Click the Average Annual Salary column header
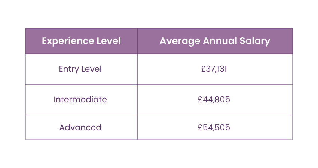Screen dimensions: 318x168 pos(215,41)
